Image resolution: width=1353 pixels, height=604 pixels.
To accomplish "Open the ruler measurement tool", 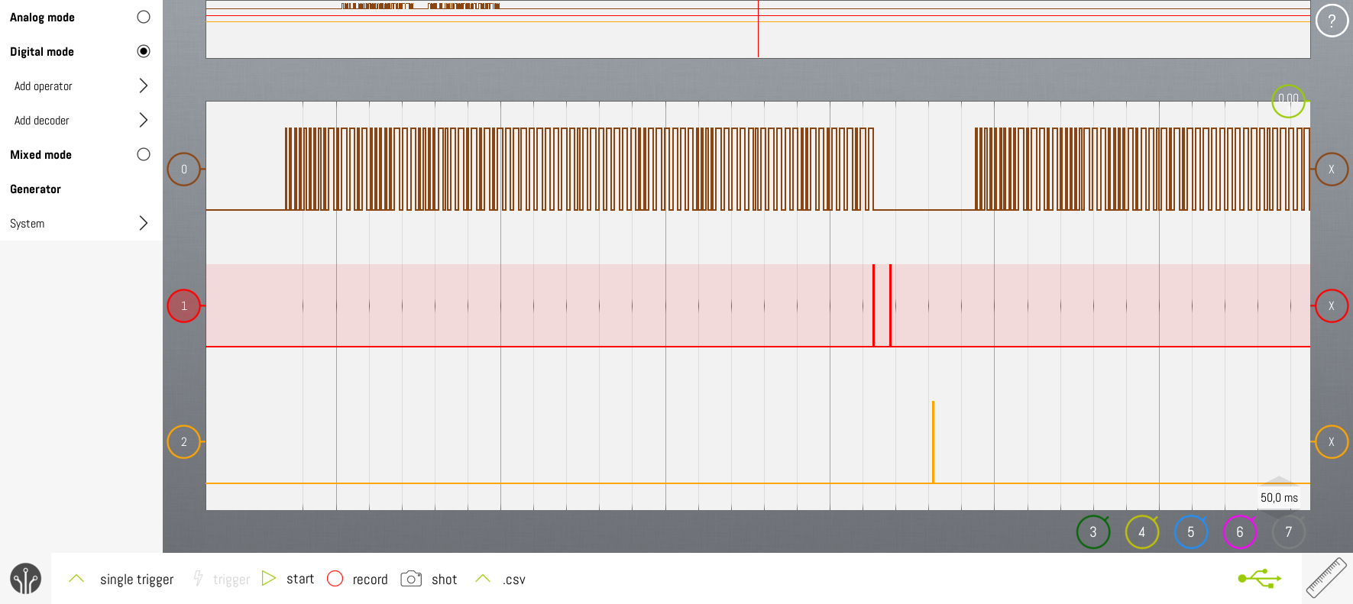I will tap(1326, 578).
